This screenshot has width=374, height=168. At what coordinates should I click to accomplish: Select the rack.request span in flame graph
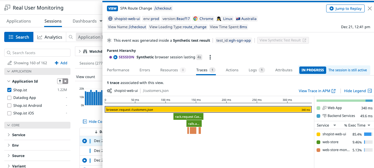[188, 116]
